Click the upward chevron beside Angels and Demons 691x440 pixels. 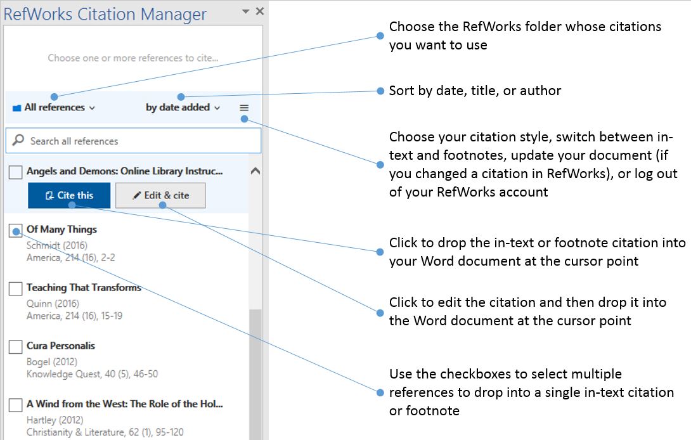(x=254, y=170)
